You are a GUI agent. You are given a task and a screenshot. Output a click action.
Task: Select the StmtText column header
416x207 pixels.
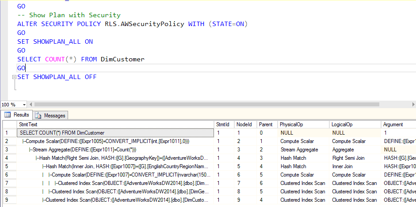pos(115,124)
